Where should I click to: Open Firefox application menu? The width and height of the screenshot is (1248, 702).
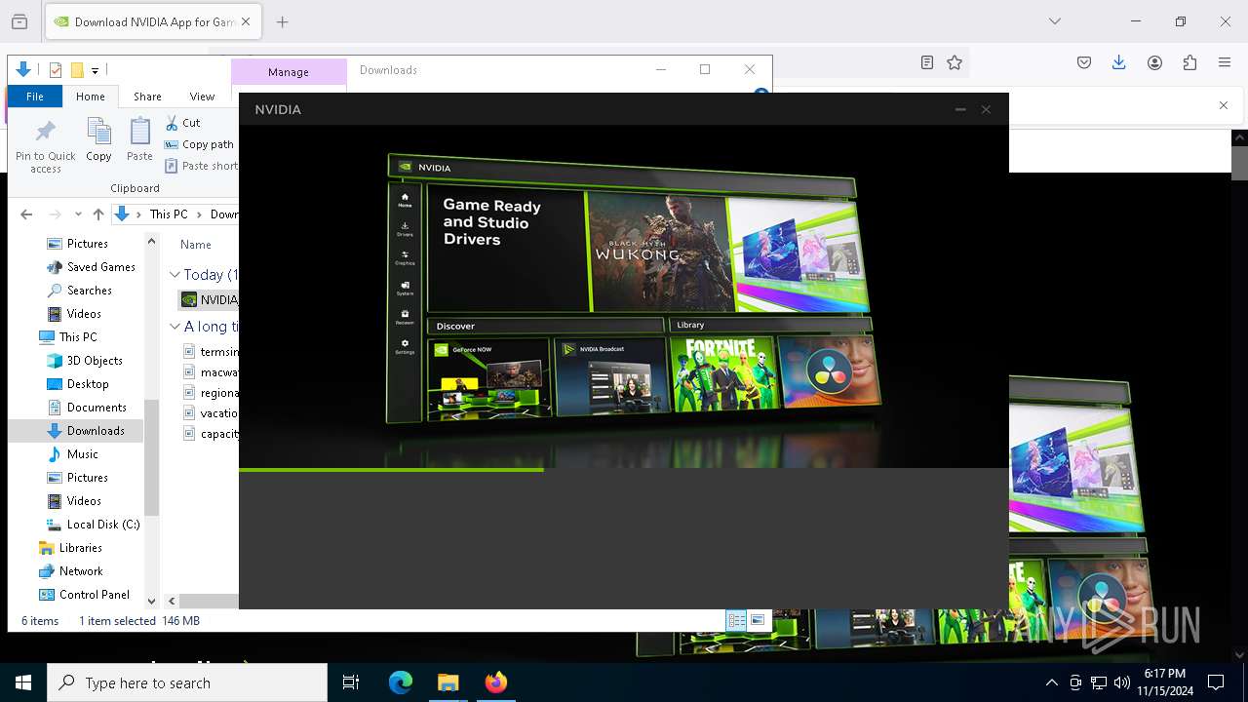[x=1225, y=62]
